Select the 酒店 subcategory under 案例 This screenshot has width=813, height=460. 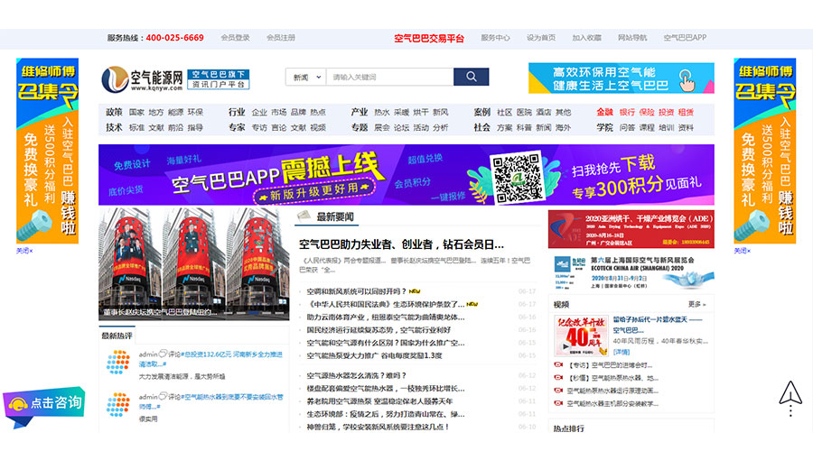click(x=544, y=112)
